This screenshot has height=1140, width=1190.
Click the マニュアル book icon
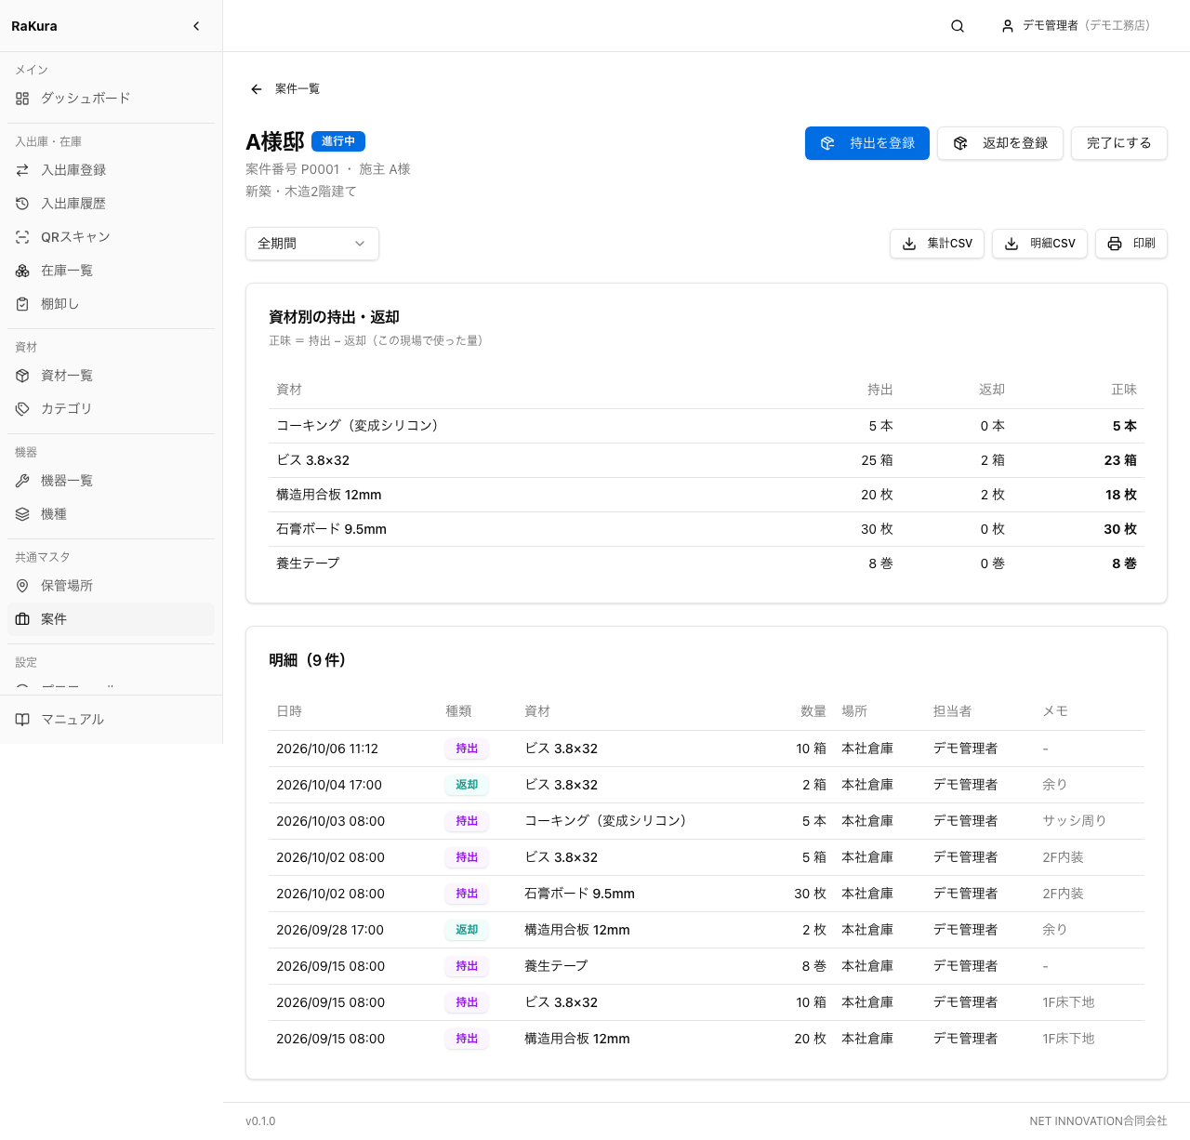click(x=22, y=720)
